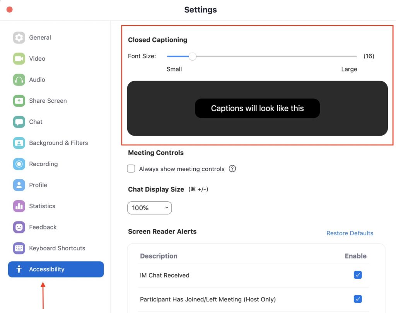This screenshot has width=396, height=313.
Task: Select the Video camera icon
Action: (19, 59)
